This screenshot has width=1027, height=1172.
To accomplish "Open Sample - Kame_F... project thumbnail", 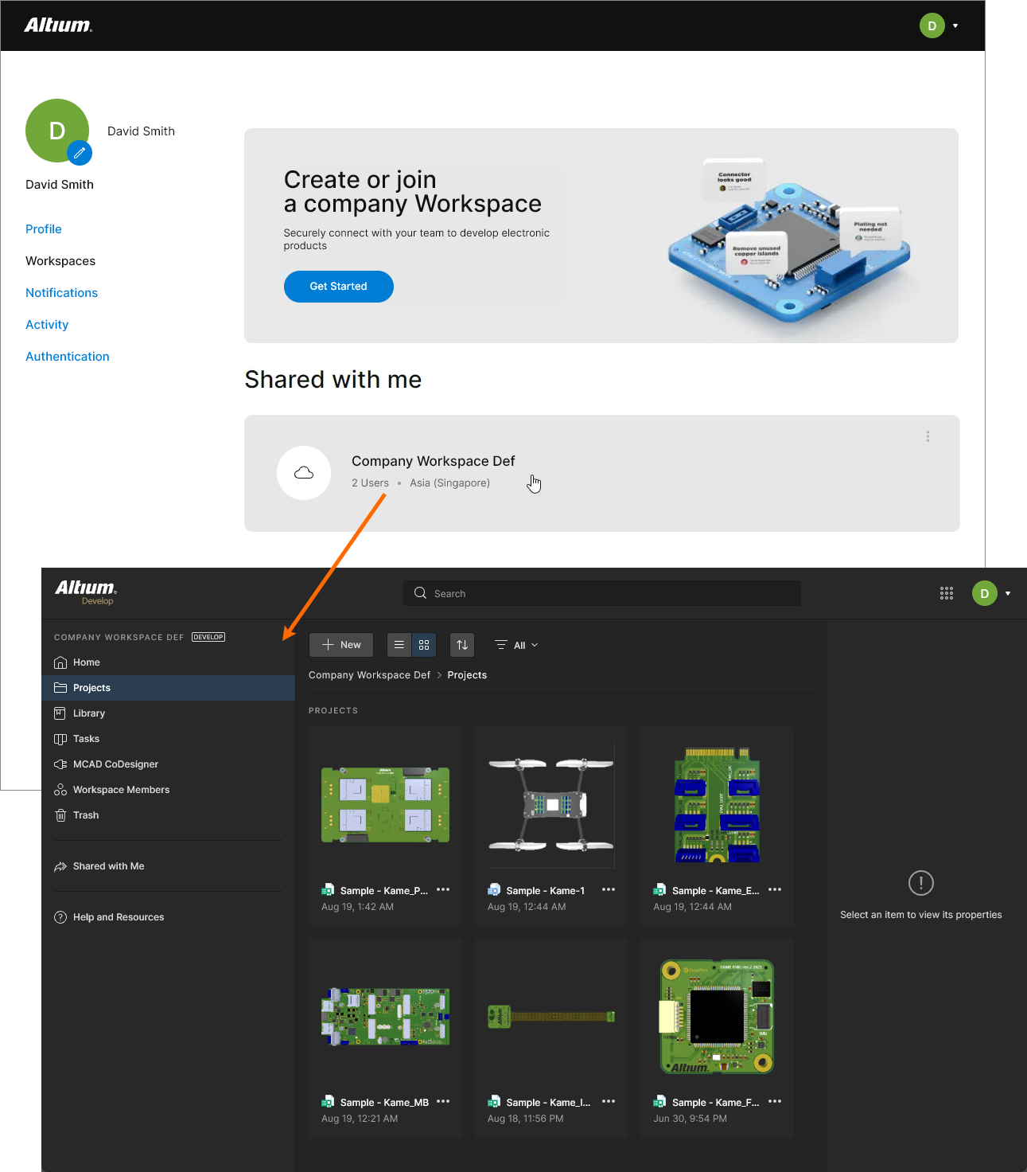I will point(718,1016).
